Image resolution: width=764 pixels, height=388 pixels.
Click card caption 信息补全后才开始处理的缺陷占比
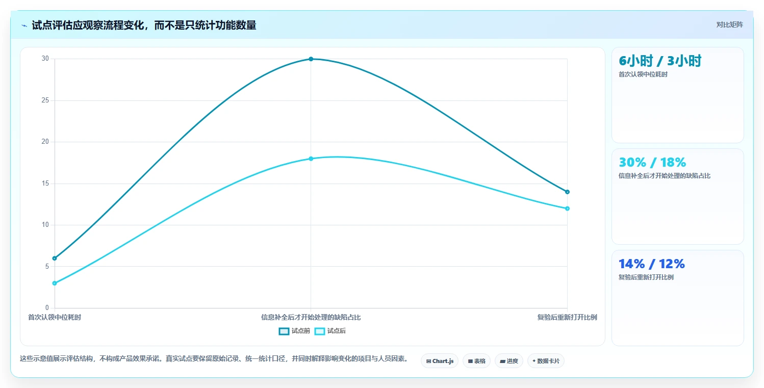coord(665,176)
